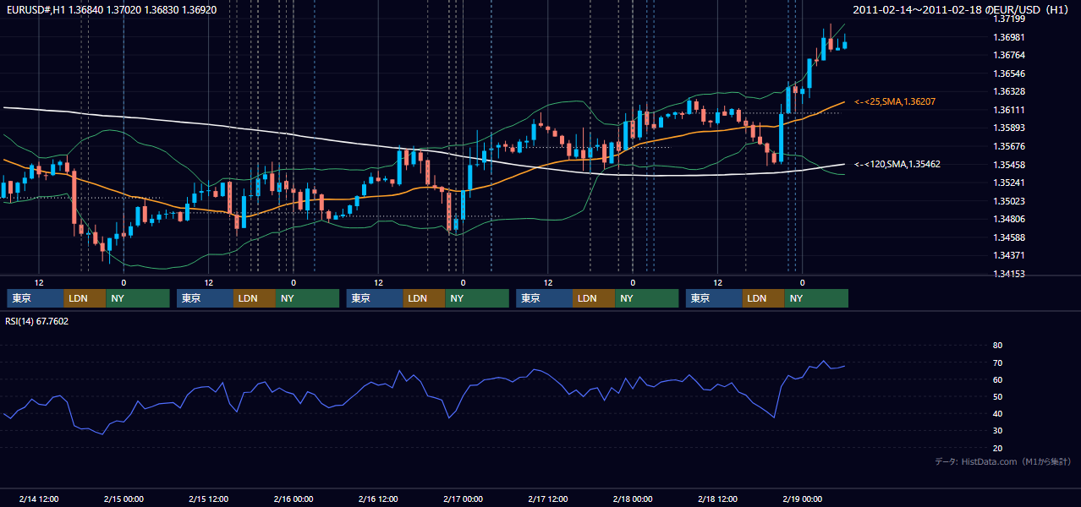Select the 2/15 東京 session block

[205, 298]
